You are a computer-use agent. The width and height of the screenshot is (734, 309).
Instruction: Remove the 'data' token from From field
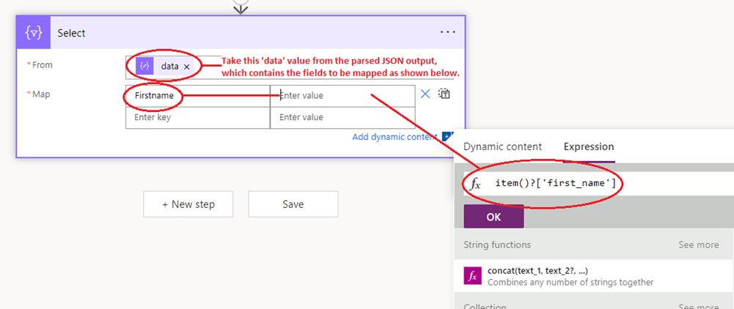click(187, 67)
